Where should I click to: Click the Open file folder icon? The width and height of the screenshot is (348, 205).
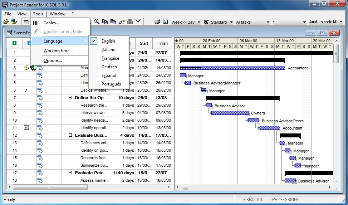point(6,22)
